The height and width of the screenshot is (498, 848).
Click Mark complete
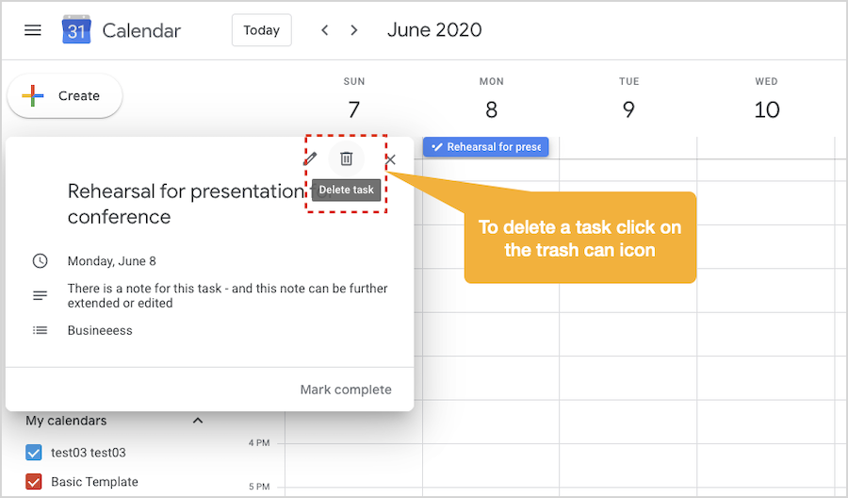click(346, 390)
